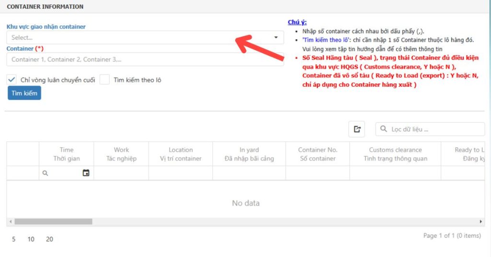Click the horizontal scrollbar thumb

53,222
